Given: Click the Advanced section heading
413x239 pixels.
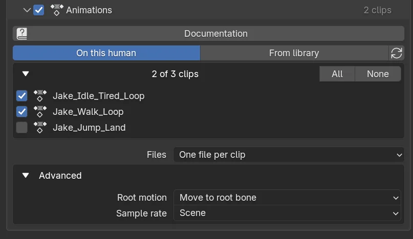Looking at the screenshot, I should (x=60, y=176).
